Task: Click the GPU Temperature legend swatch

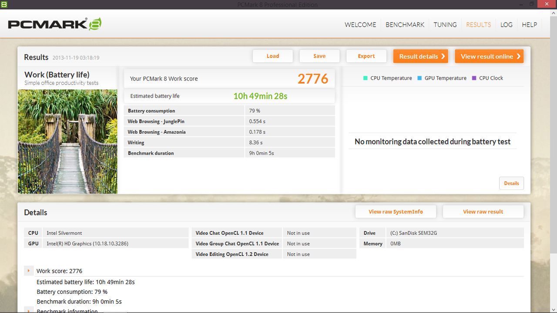Action: tap(419, 78)
